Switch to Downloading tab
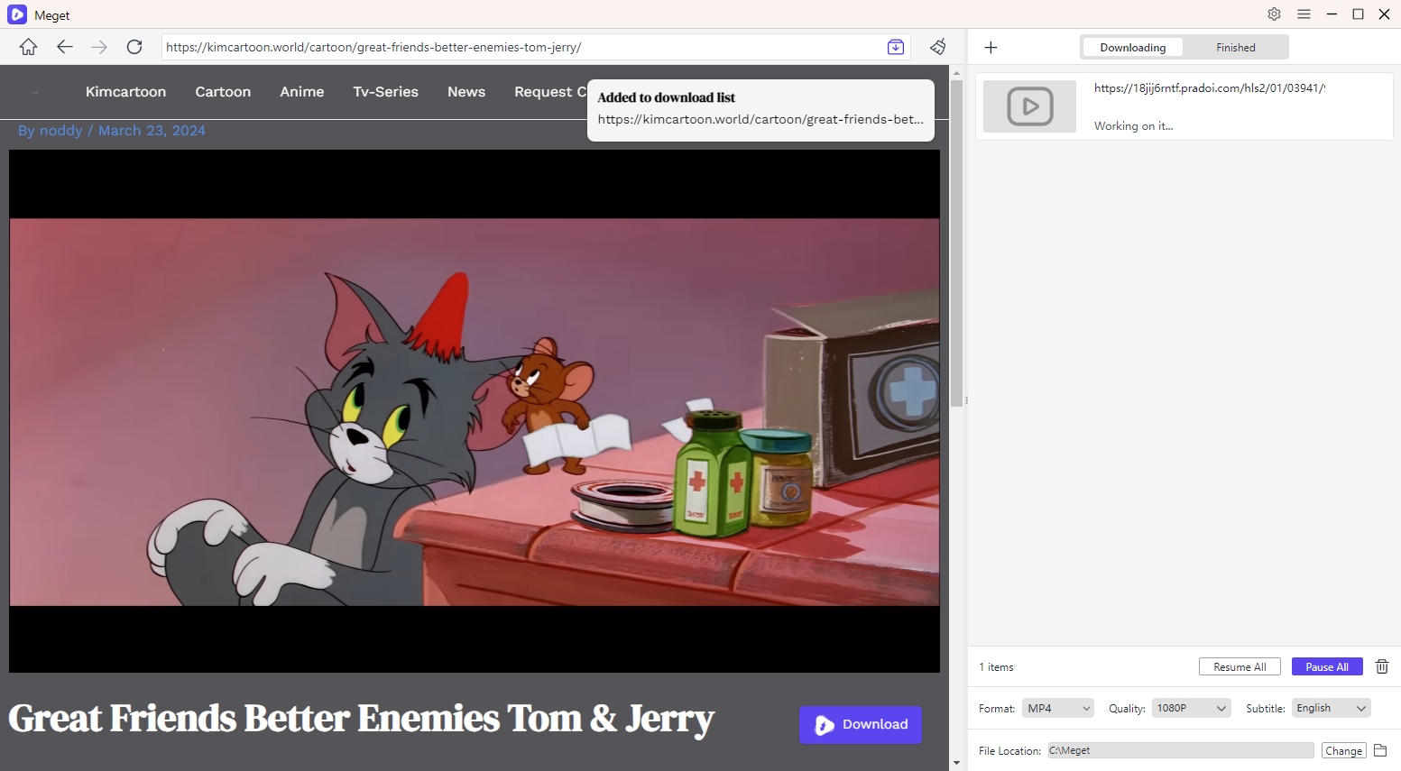1401x771 pixels. click(x=1132, y=48)
